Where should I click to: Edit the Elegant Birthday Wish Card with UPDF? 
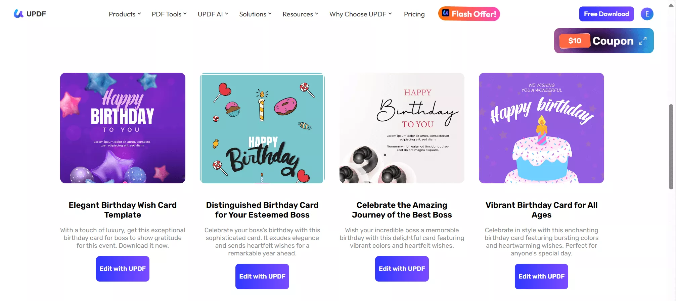pyautogui.click(x=123, y=269)
